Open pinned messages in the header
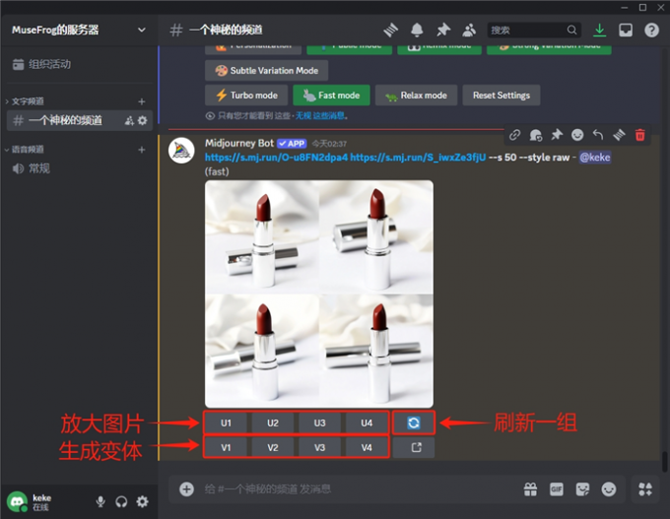The height and width of the screenshot is (519, 670). click(x=443, y=30)
